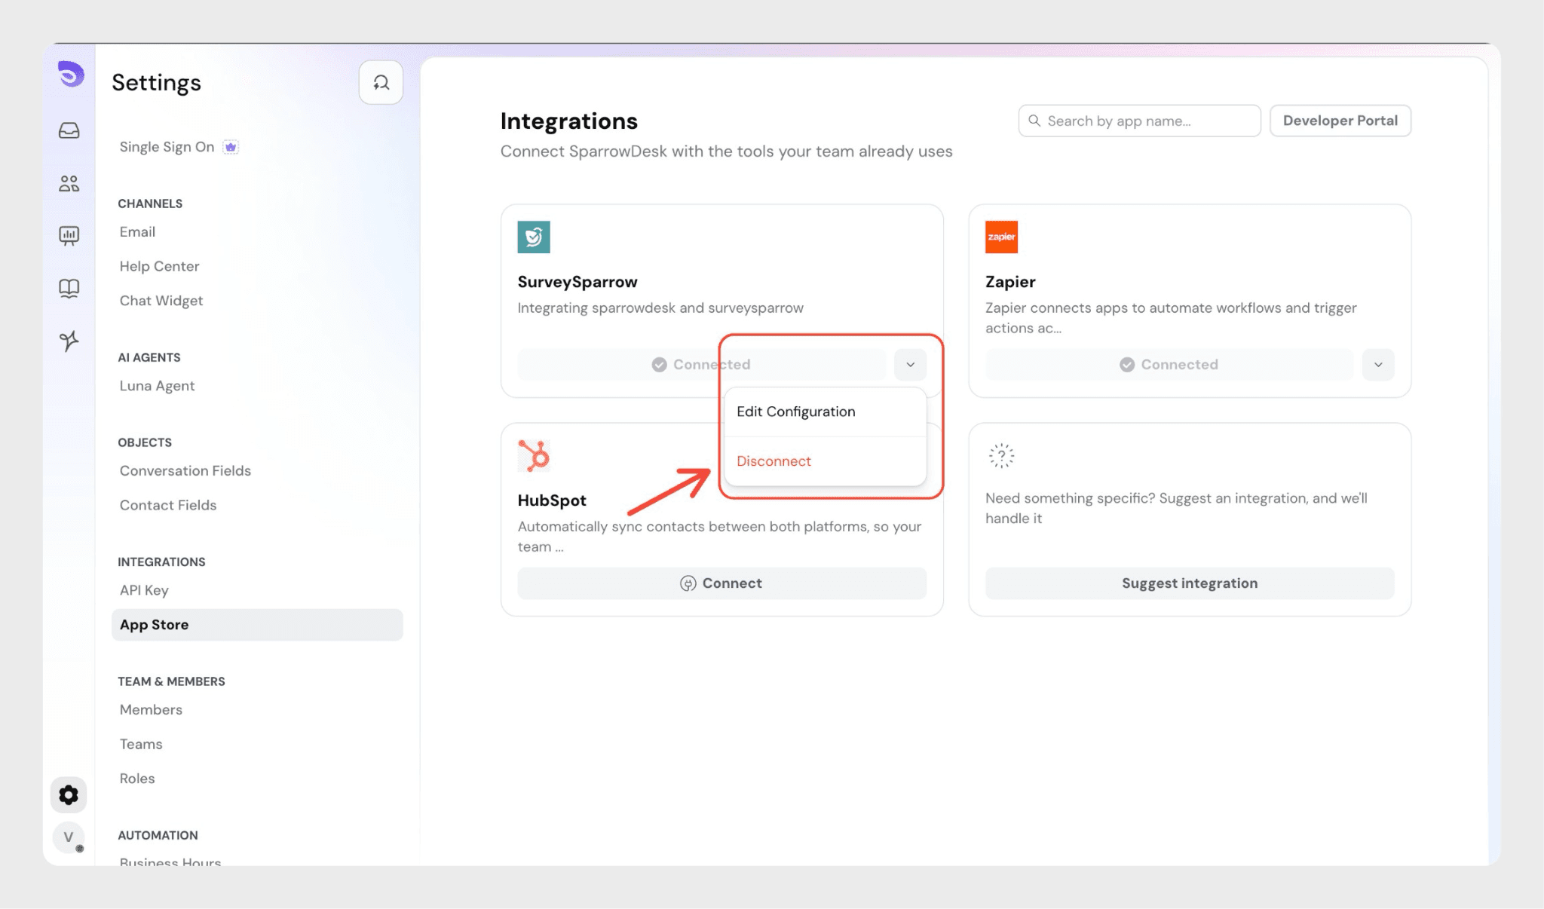Click the settings gear icon
The height and width of the screenshot is (909, 1544).
point(69,795)
